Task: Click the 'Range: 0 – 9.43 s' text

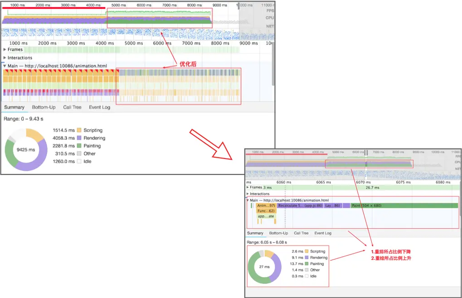Action: 23,119
